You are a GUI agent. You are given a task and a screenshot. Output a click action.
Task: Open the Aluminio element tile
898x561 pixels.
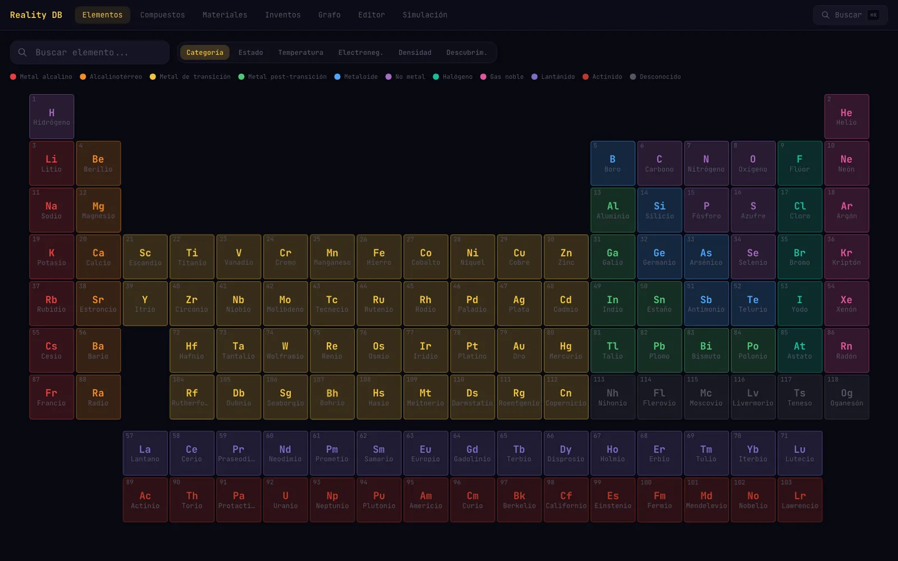click(613, 210)
